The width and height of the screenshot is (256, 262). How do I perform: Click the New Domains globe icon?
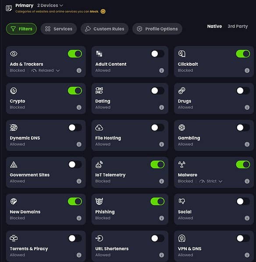pyautogui.click(x=14, y=201)
